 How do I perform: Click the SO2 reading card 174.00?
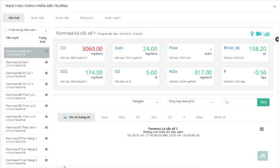pyautogui.click(x=81, y=76)
